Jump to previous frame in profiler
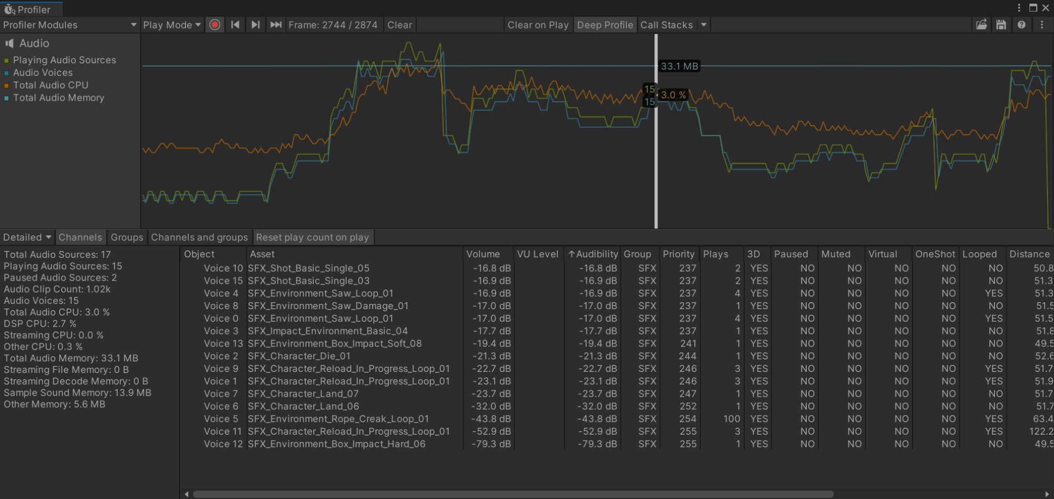The width and height of the screenshot is (1054, 499). pyautogui.click(x=235, y=25)
